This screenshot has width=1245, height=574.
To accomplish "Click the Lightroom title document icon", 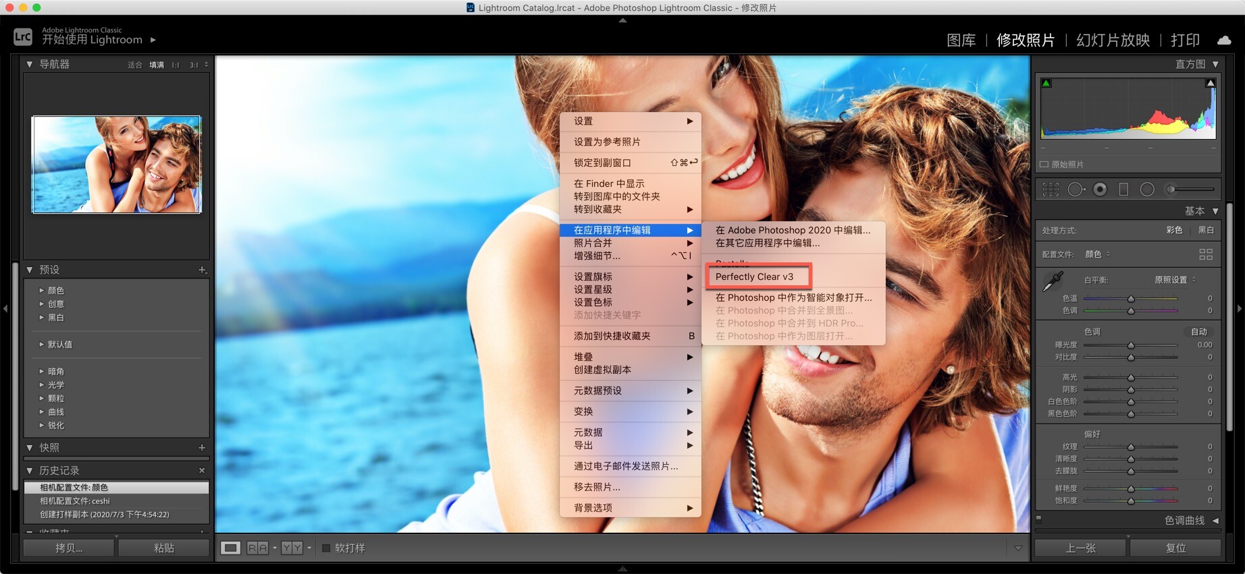I will [471, 8].
